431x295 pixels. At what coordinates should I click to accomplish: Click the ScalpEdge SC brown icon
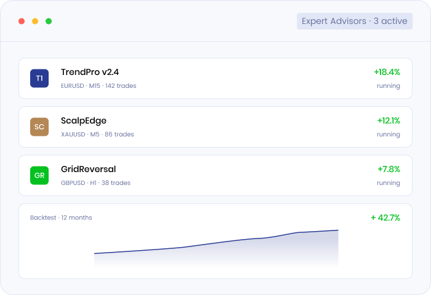(39, 127)
